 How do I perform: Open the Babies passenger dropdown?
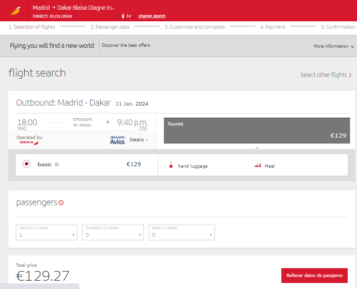tap(182, 232)
